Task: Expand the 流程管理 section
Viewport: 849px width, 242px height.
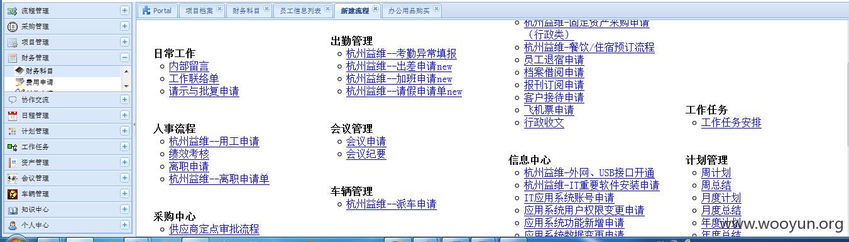Action: [124, 11]
